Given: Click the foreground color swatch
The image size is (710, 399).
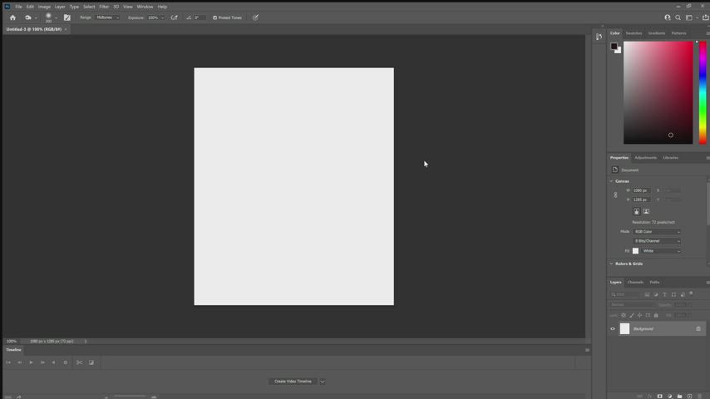Looking at the screenshot, I should tap(614, 46).
